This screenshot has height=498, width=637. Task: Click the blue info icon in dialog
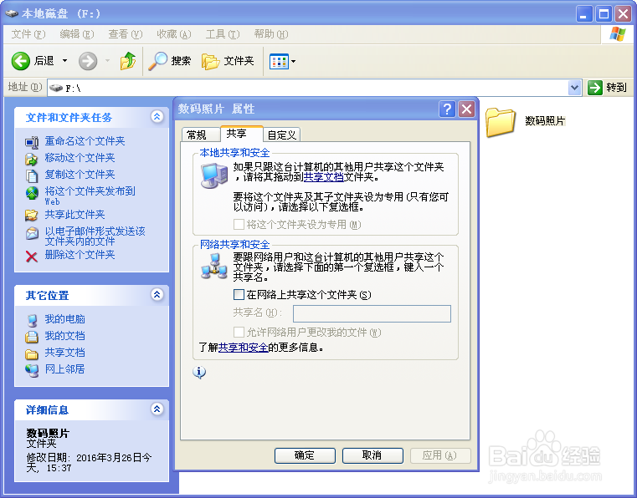pyautogui.click(x=199, y=372)
